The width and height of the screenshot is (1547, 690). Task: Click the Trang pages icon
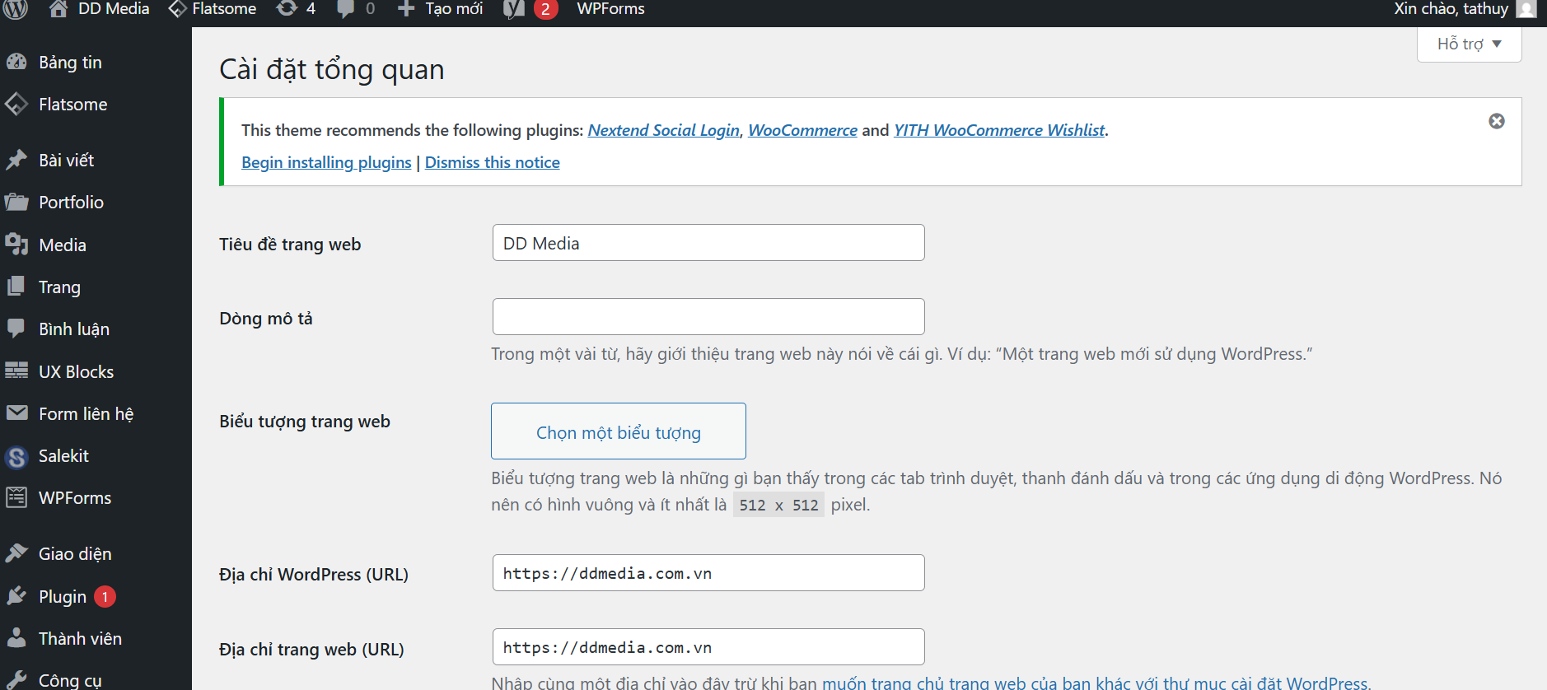[16, 287]
